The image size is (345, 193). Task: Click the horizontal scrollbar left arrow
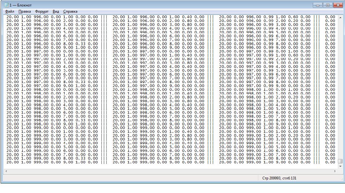coord(6,171)
